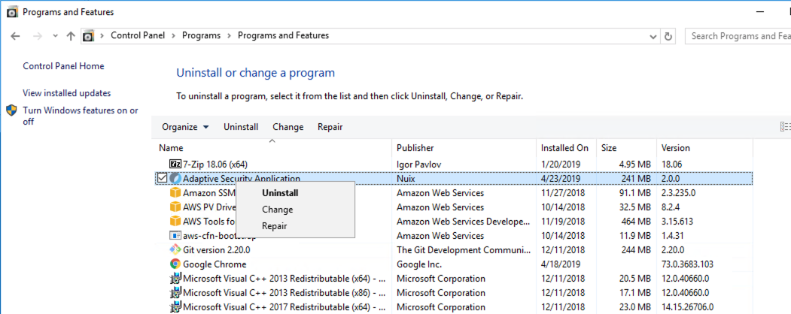Choose Change from the context menu
The image size is (791, 314).
coord(278,210)
